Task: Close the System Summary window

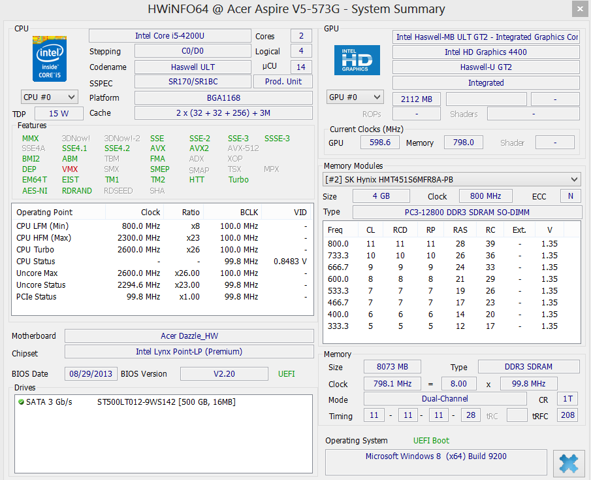Action: (x=580, y=9)
